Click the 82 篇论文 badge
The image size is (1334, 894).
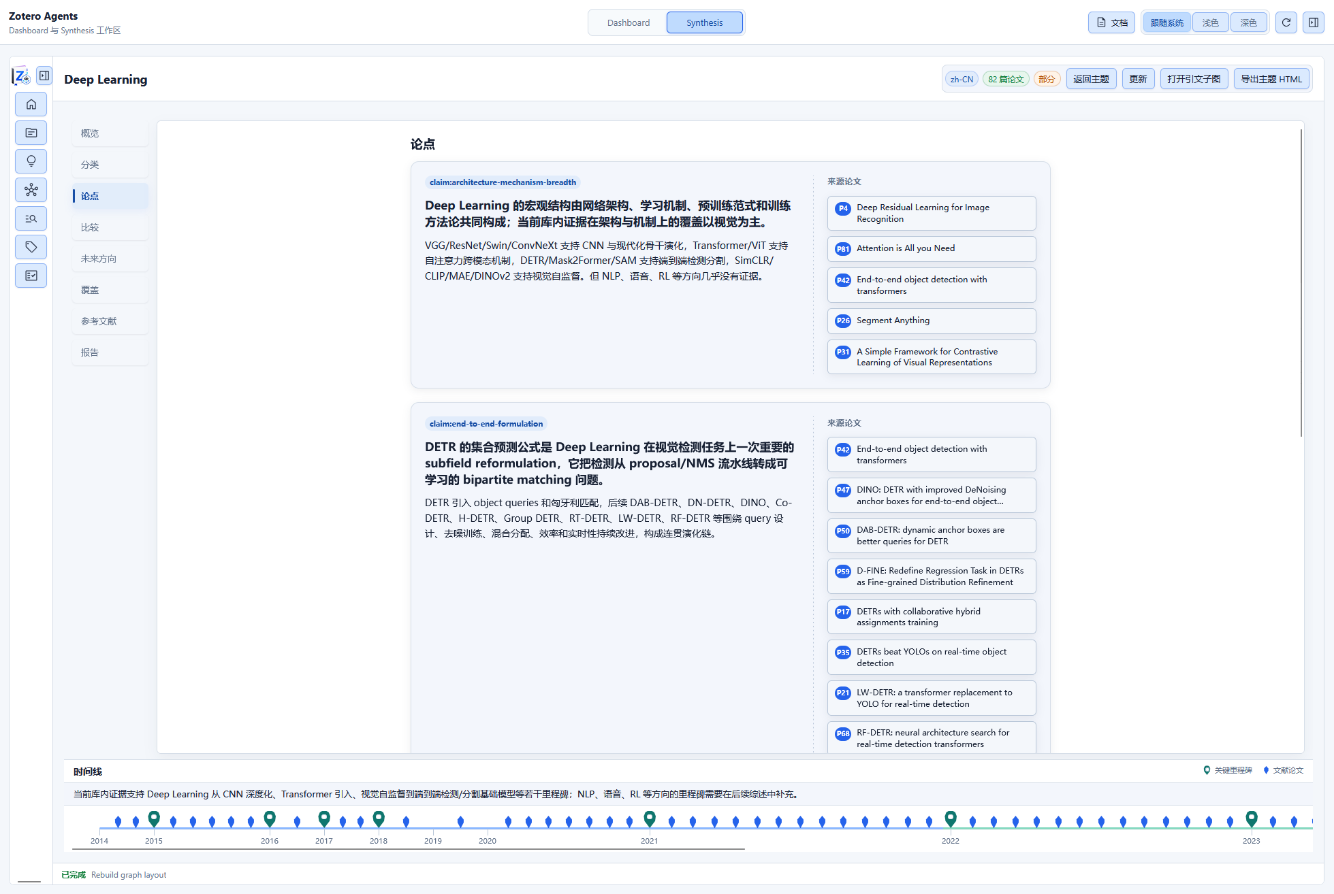[1006, 79]
